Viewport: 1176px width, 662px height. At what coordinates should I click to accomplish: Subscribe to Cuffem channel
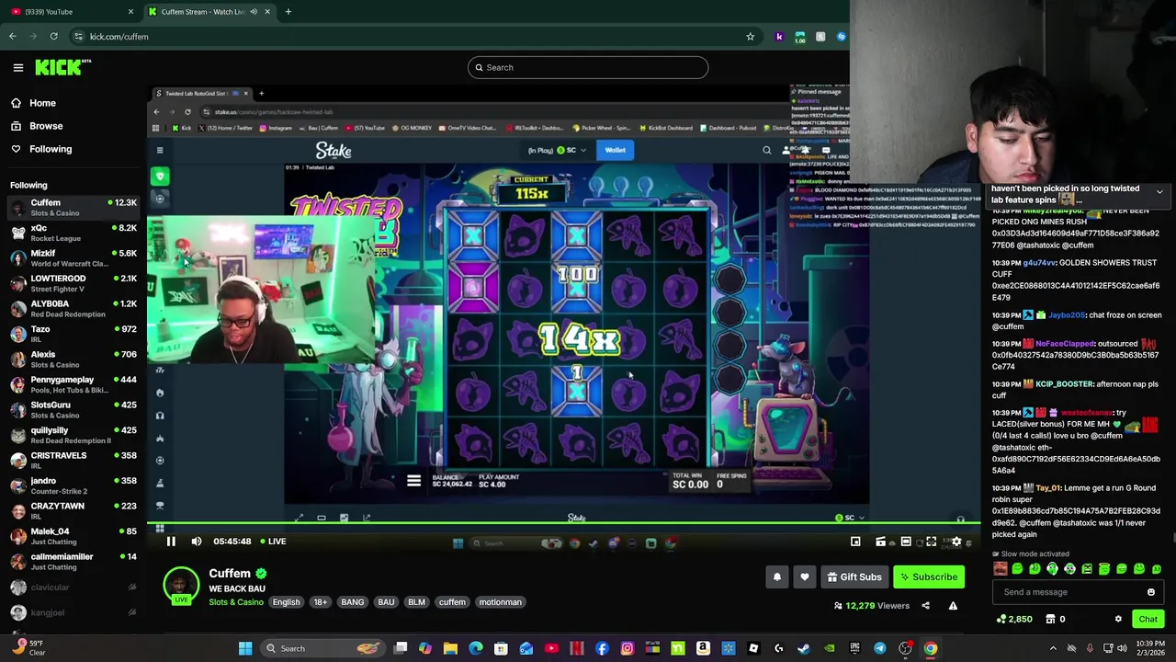pyautogui.click(x=929, y=577)
